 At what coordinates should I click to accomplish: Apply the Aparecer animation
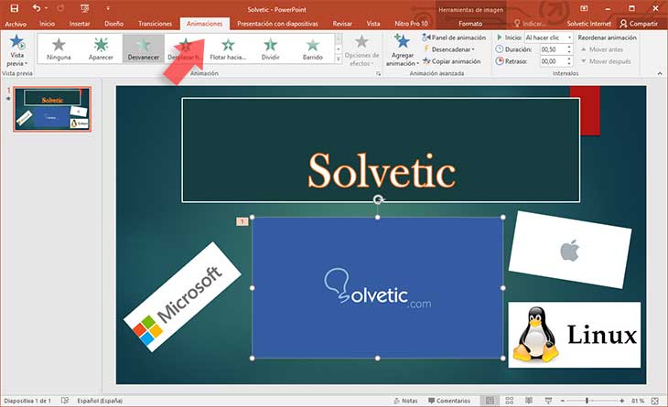[x=101, y=48]
